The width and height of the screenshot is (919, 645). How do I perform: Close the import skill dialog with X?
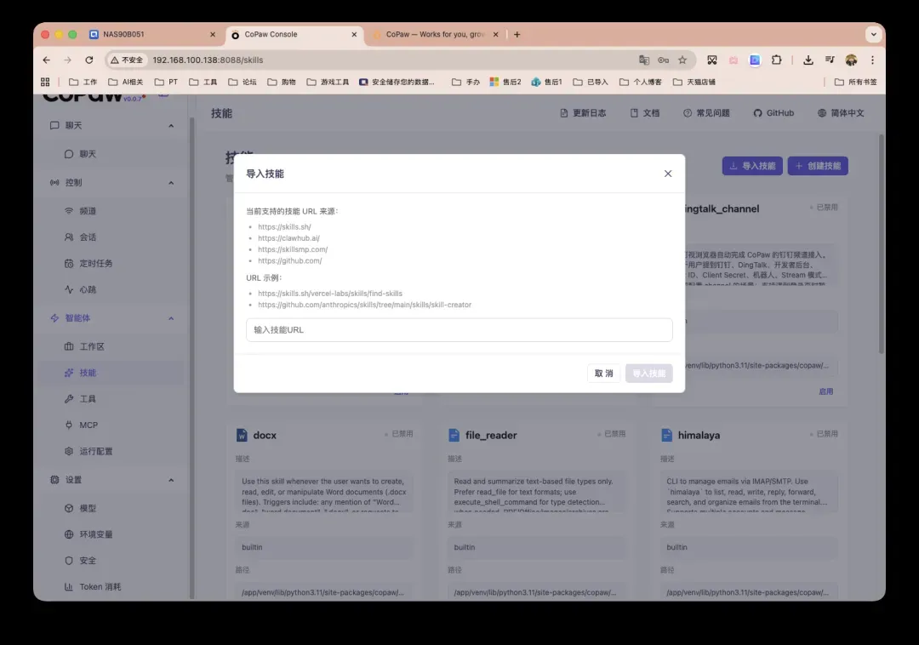668,174
